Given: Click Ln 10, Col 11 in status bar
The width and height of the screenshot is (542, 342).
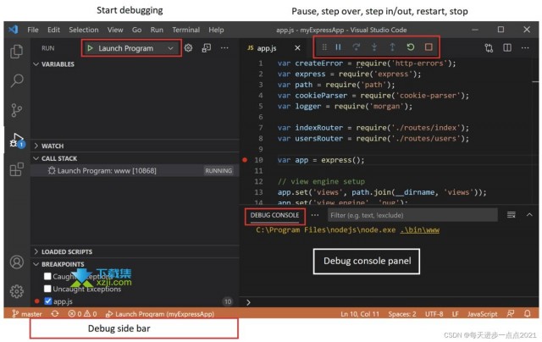Looking at the screenshot, I should (359, 314).
